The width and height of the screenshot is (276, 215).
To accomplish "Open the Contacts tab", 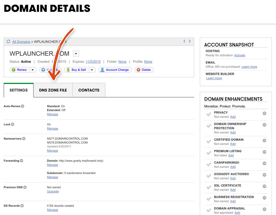I will [x=89, y=90].
